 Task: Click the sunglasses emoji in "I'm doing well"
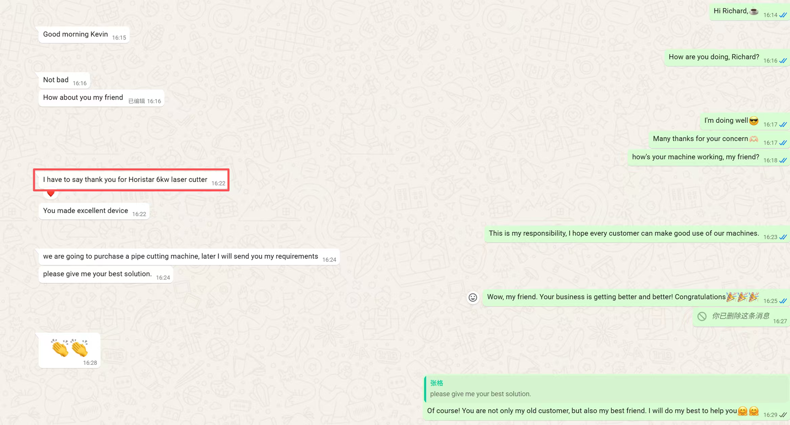click(x=753, y=121)
